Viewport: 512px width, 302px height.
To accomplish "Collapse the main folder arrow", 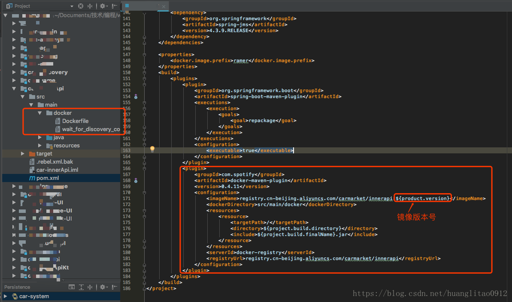I will [31, 105].
